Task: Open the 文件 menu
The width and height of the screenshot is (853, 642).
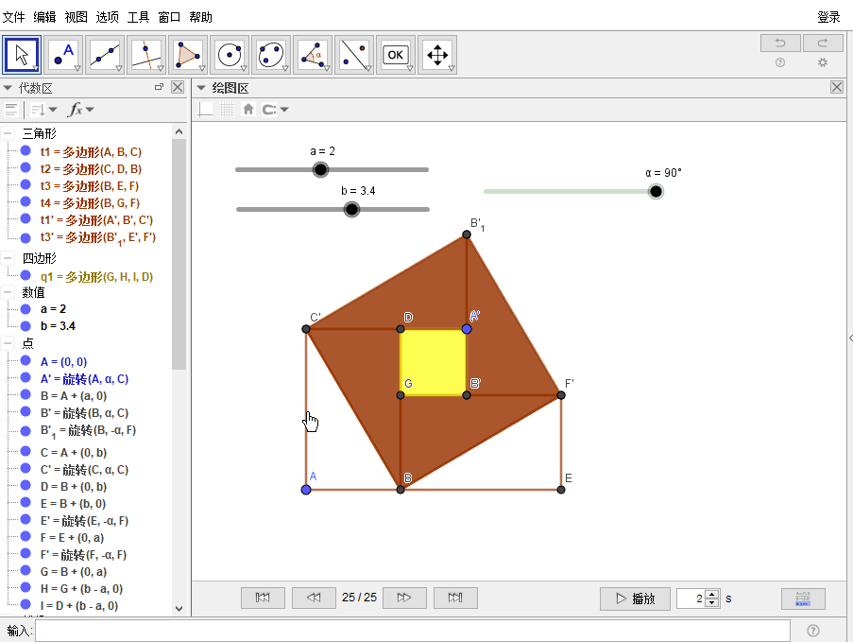Action: (13, 17)
